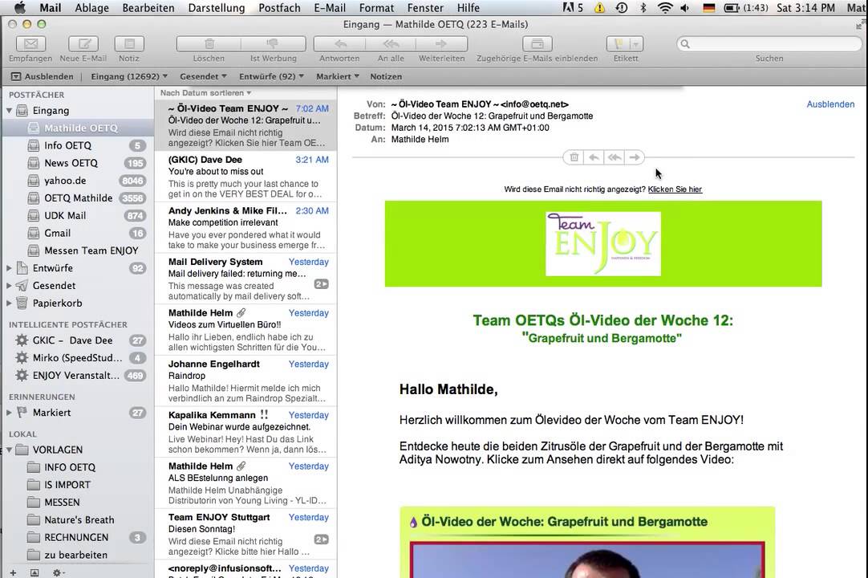The image size is (868, 578).
Task: Click the Etikett flag button
Action: (619, 44)
